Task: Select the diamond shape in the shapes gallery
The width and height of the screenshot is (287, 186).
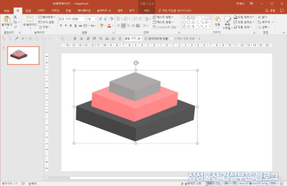Action: [184, 18]
